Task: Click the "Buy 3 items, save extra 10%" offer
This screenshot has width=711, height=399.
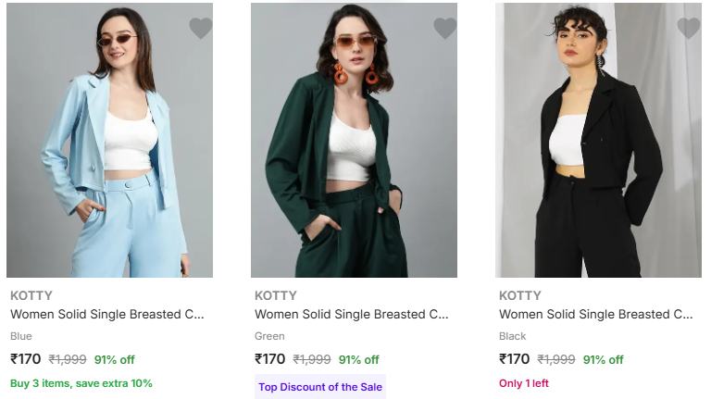Action: (x=81, y=383)
